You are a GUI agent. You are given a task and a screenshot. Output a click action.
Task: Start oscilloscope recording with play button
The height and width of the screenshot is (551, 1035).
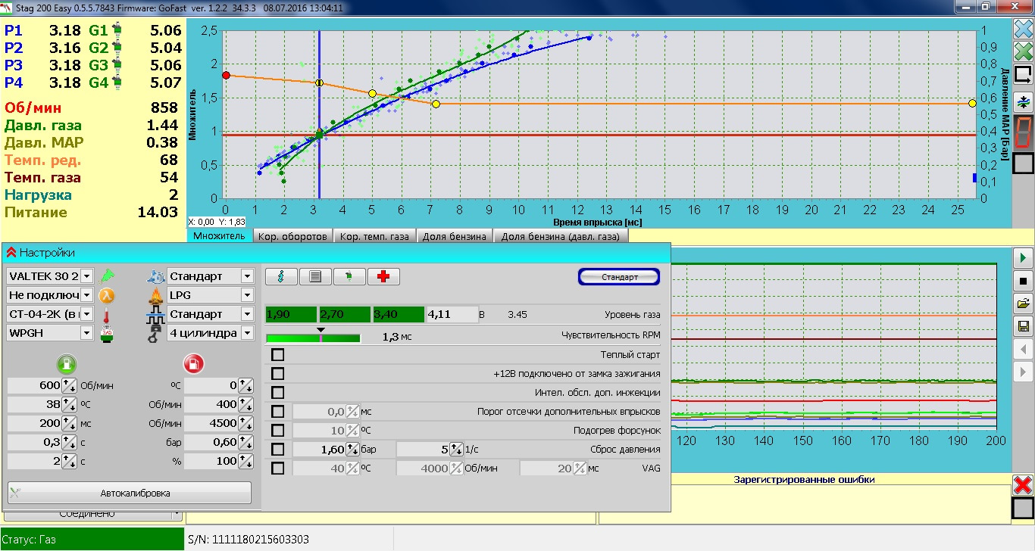click(1023, 258)
